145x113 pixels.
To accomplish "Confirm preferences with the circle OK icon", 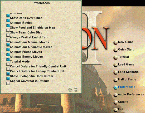I will (70, 90).
